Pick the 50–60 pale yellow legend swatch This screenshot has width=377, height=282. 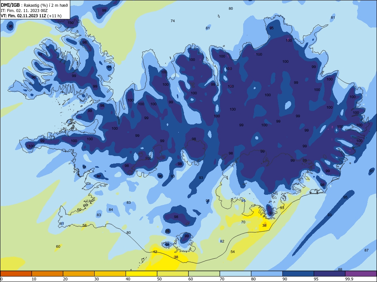tap(173, 274)
